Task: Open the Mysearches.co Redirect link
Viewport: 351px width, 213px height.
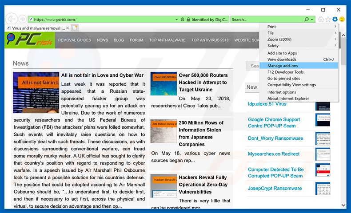Action: pos(274,154)
